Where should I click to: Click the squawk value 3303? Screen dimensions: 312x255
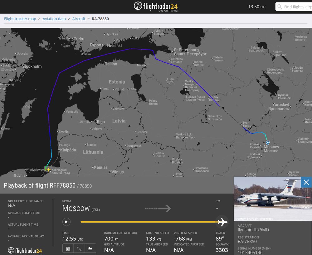pyautogui.click(x=222, y=250)
